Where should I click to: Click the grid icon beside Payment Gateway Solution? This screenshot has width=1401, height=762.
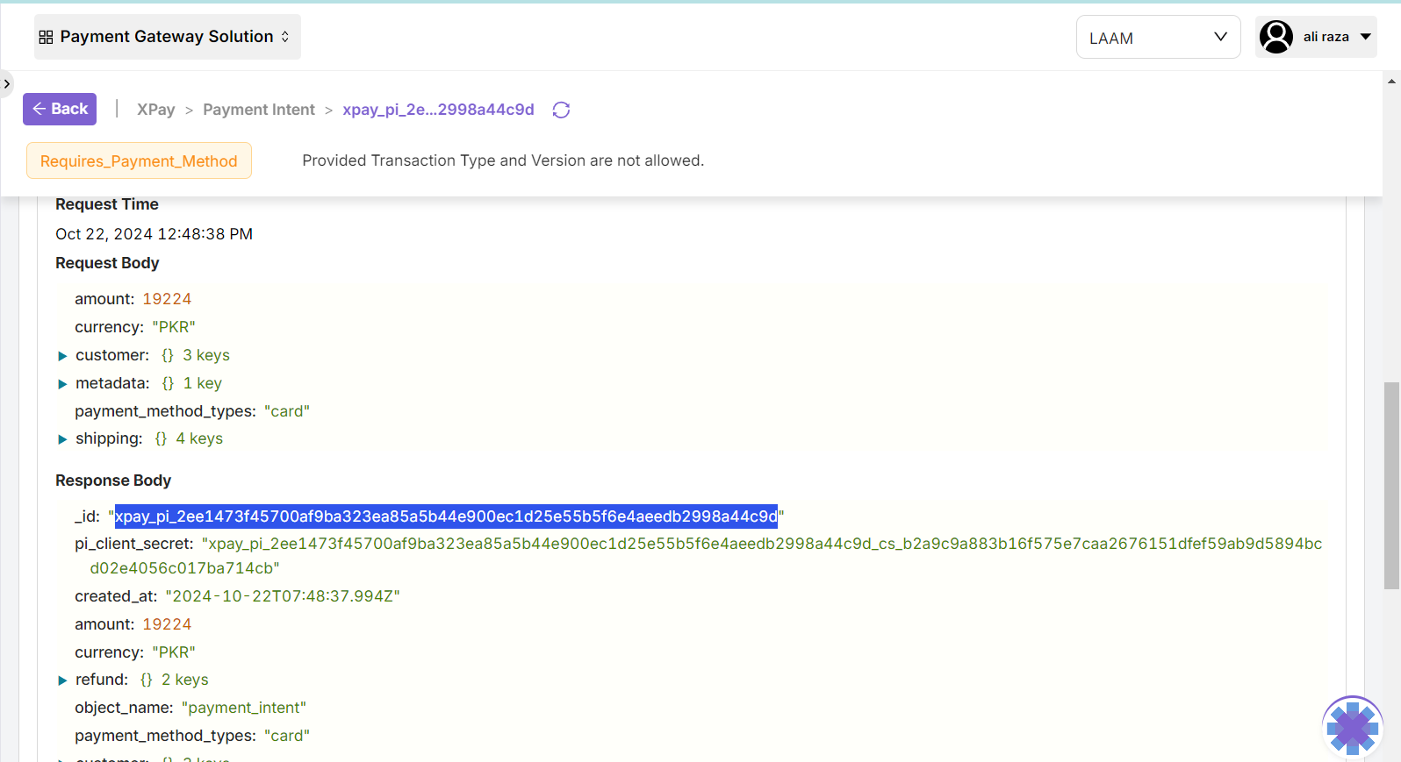46,37
